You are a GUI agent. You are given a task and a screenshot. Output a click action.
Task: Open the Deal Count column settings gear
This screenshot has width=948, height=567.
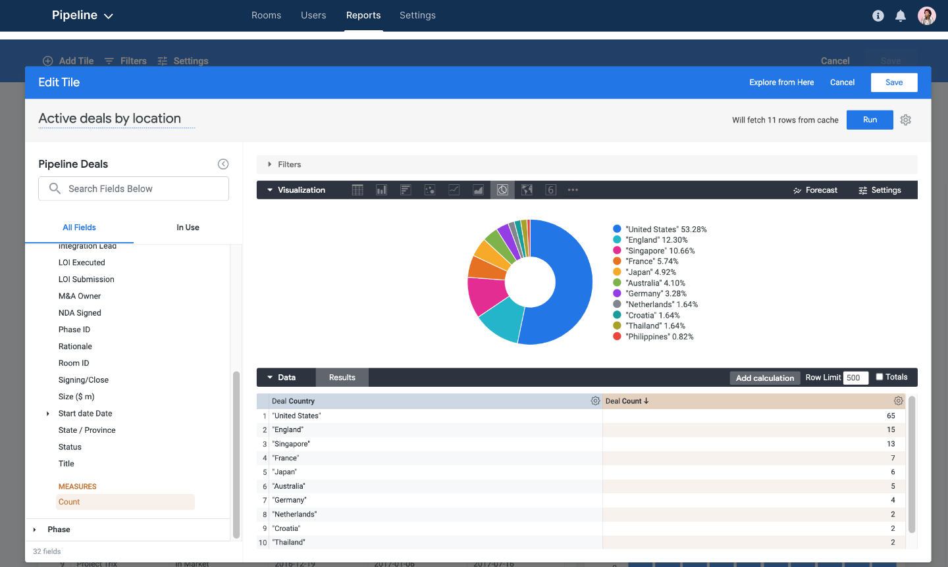(899, 401)
